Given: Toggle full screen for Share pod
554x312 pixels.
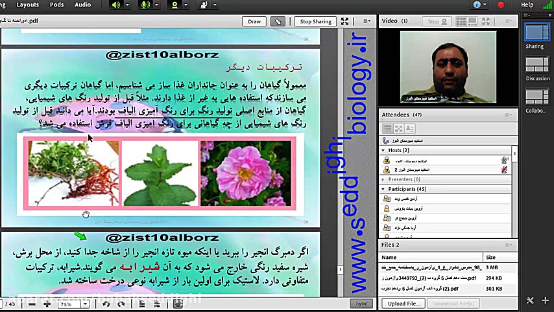Looking at the screenshot, I should click(345, 21).
